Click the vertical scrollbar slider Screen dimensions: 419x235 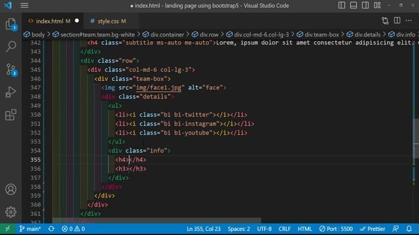point(416,138)
